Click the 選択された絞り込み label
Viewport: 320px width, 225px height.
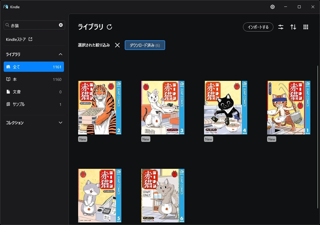point(94,45)
